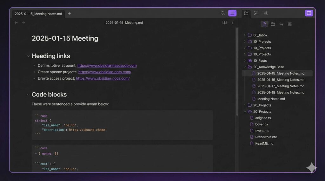Viewport: 325px width, 181px height.
Task: Click the new folder icon in the explorer toolbar
Action: coord(273,24)
